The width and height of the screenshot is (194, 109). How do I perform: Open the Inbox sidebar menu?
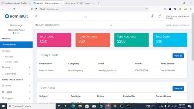(x=16, y=68)
